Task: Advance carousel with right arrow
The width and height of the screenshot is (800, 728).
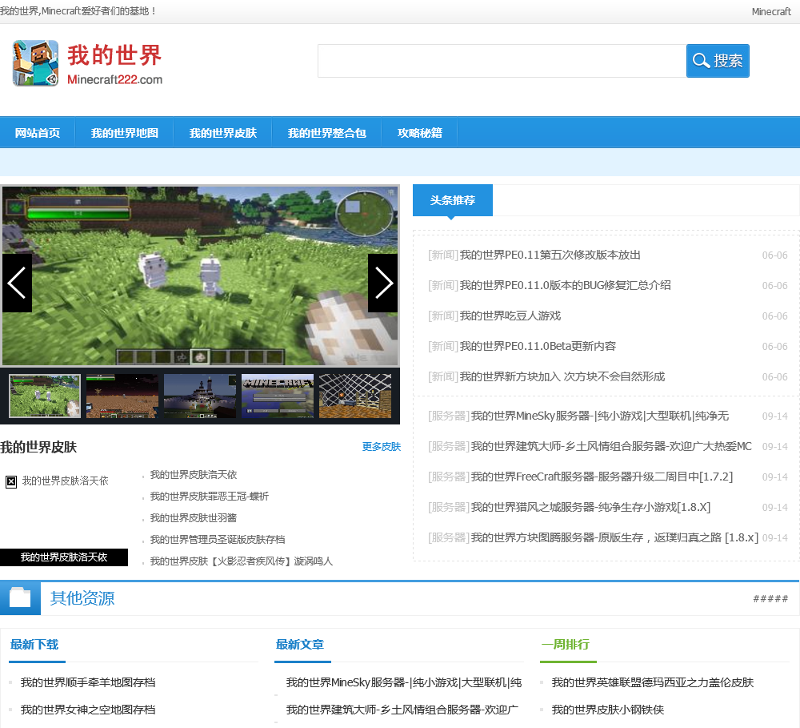Action: pyautogui.click(x=382, y=283)
